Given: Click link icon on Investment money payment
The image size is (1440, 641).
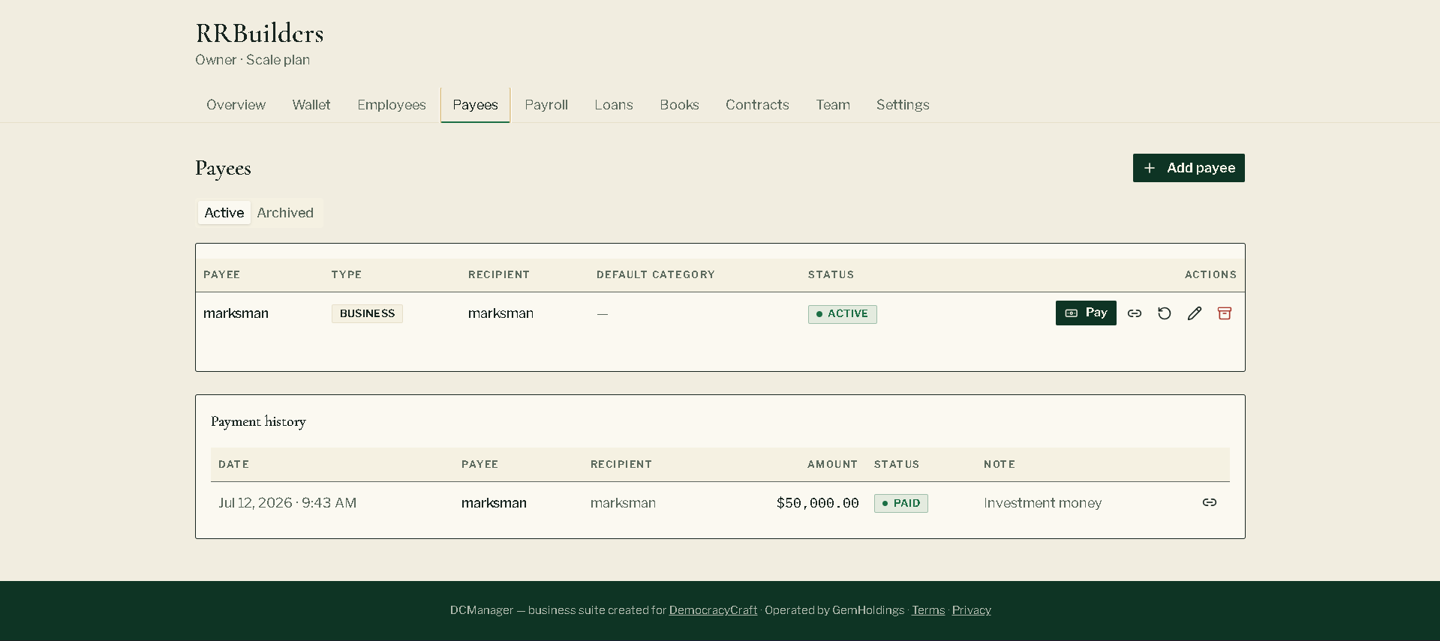Looking at the screenshot, I should (1210, 502).
